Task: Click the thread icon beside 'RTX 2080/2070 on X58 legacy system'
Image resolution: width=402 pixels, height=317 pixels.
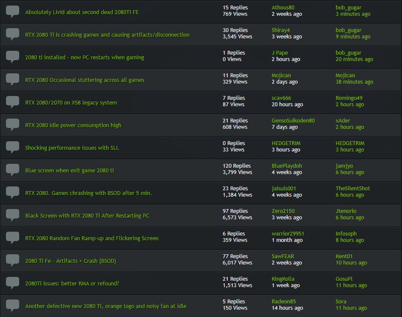Action: (x=12, y=102)
